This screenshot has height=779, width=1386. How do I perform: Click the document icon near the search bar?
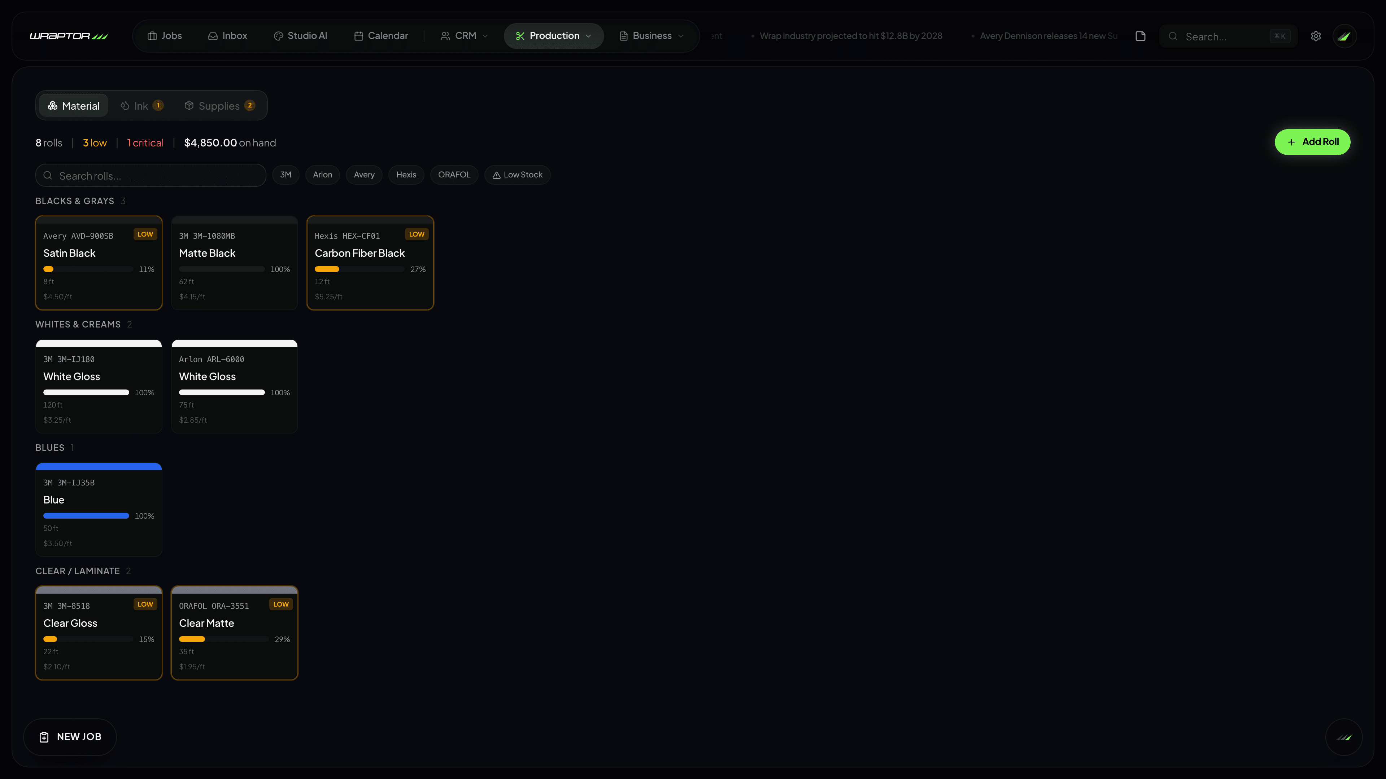point(1140,36)
